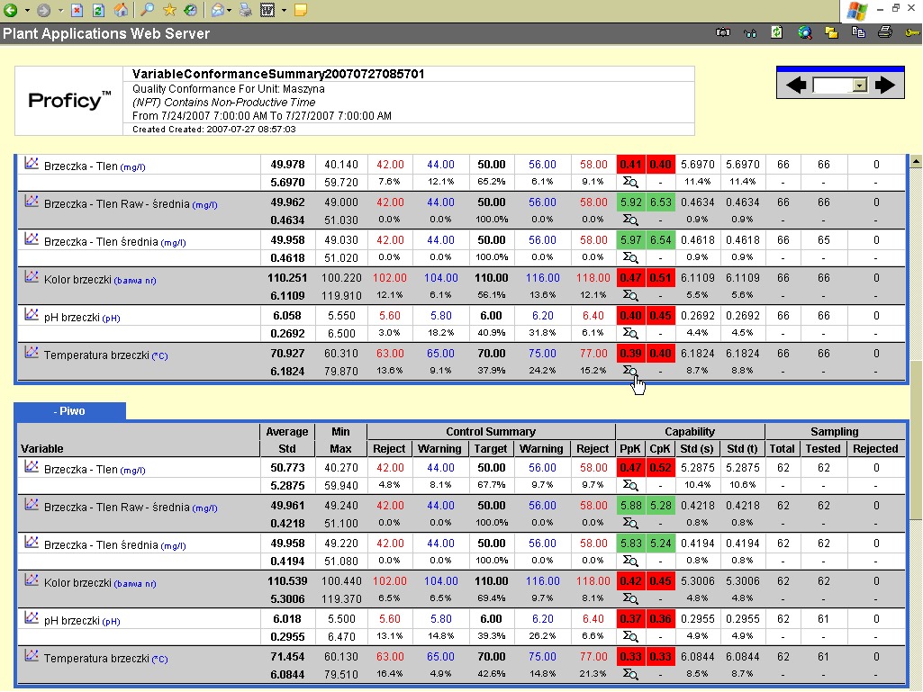Click the previous report left arrow button

tap(796, 85)
